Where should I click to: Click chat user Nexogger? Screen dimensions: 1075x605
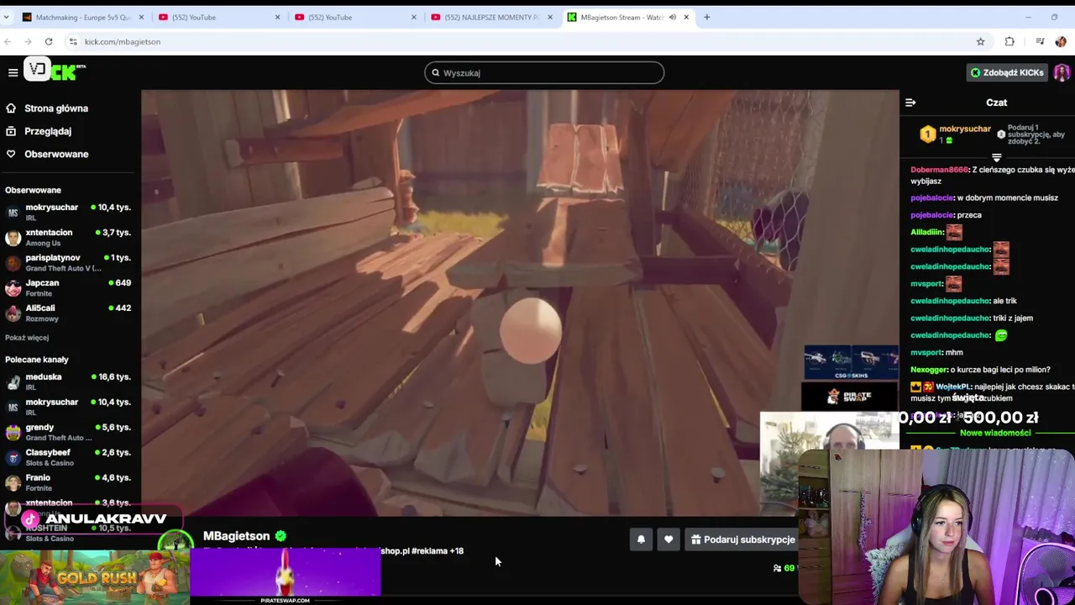930,370
